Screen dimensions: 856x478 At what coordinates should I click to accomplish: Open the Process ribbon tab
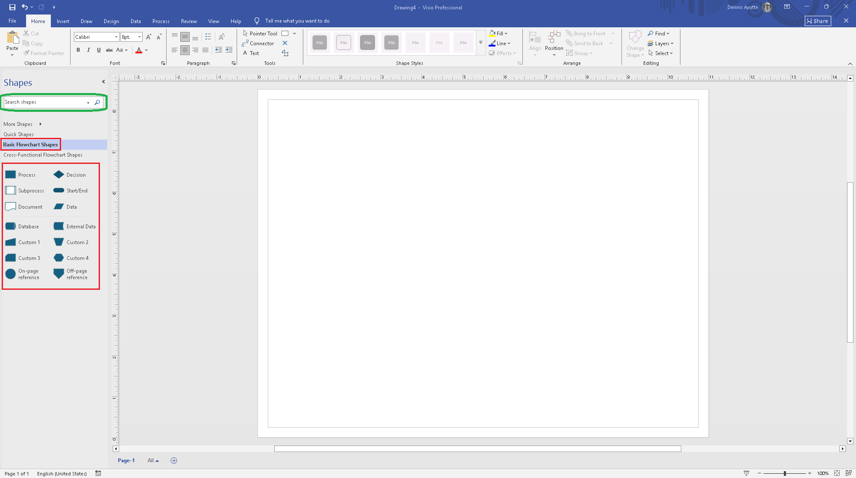point(161,21)
